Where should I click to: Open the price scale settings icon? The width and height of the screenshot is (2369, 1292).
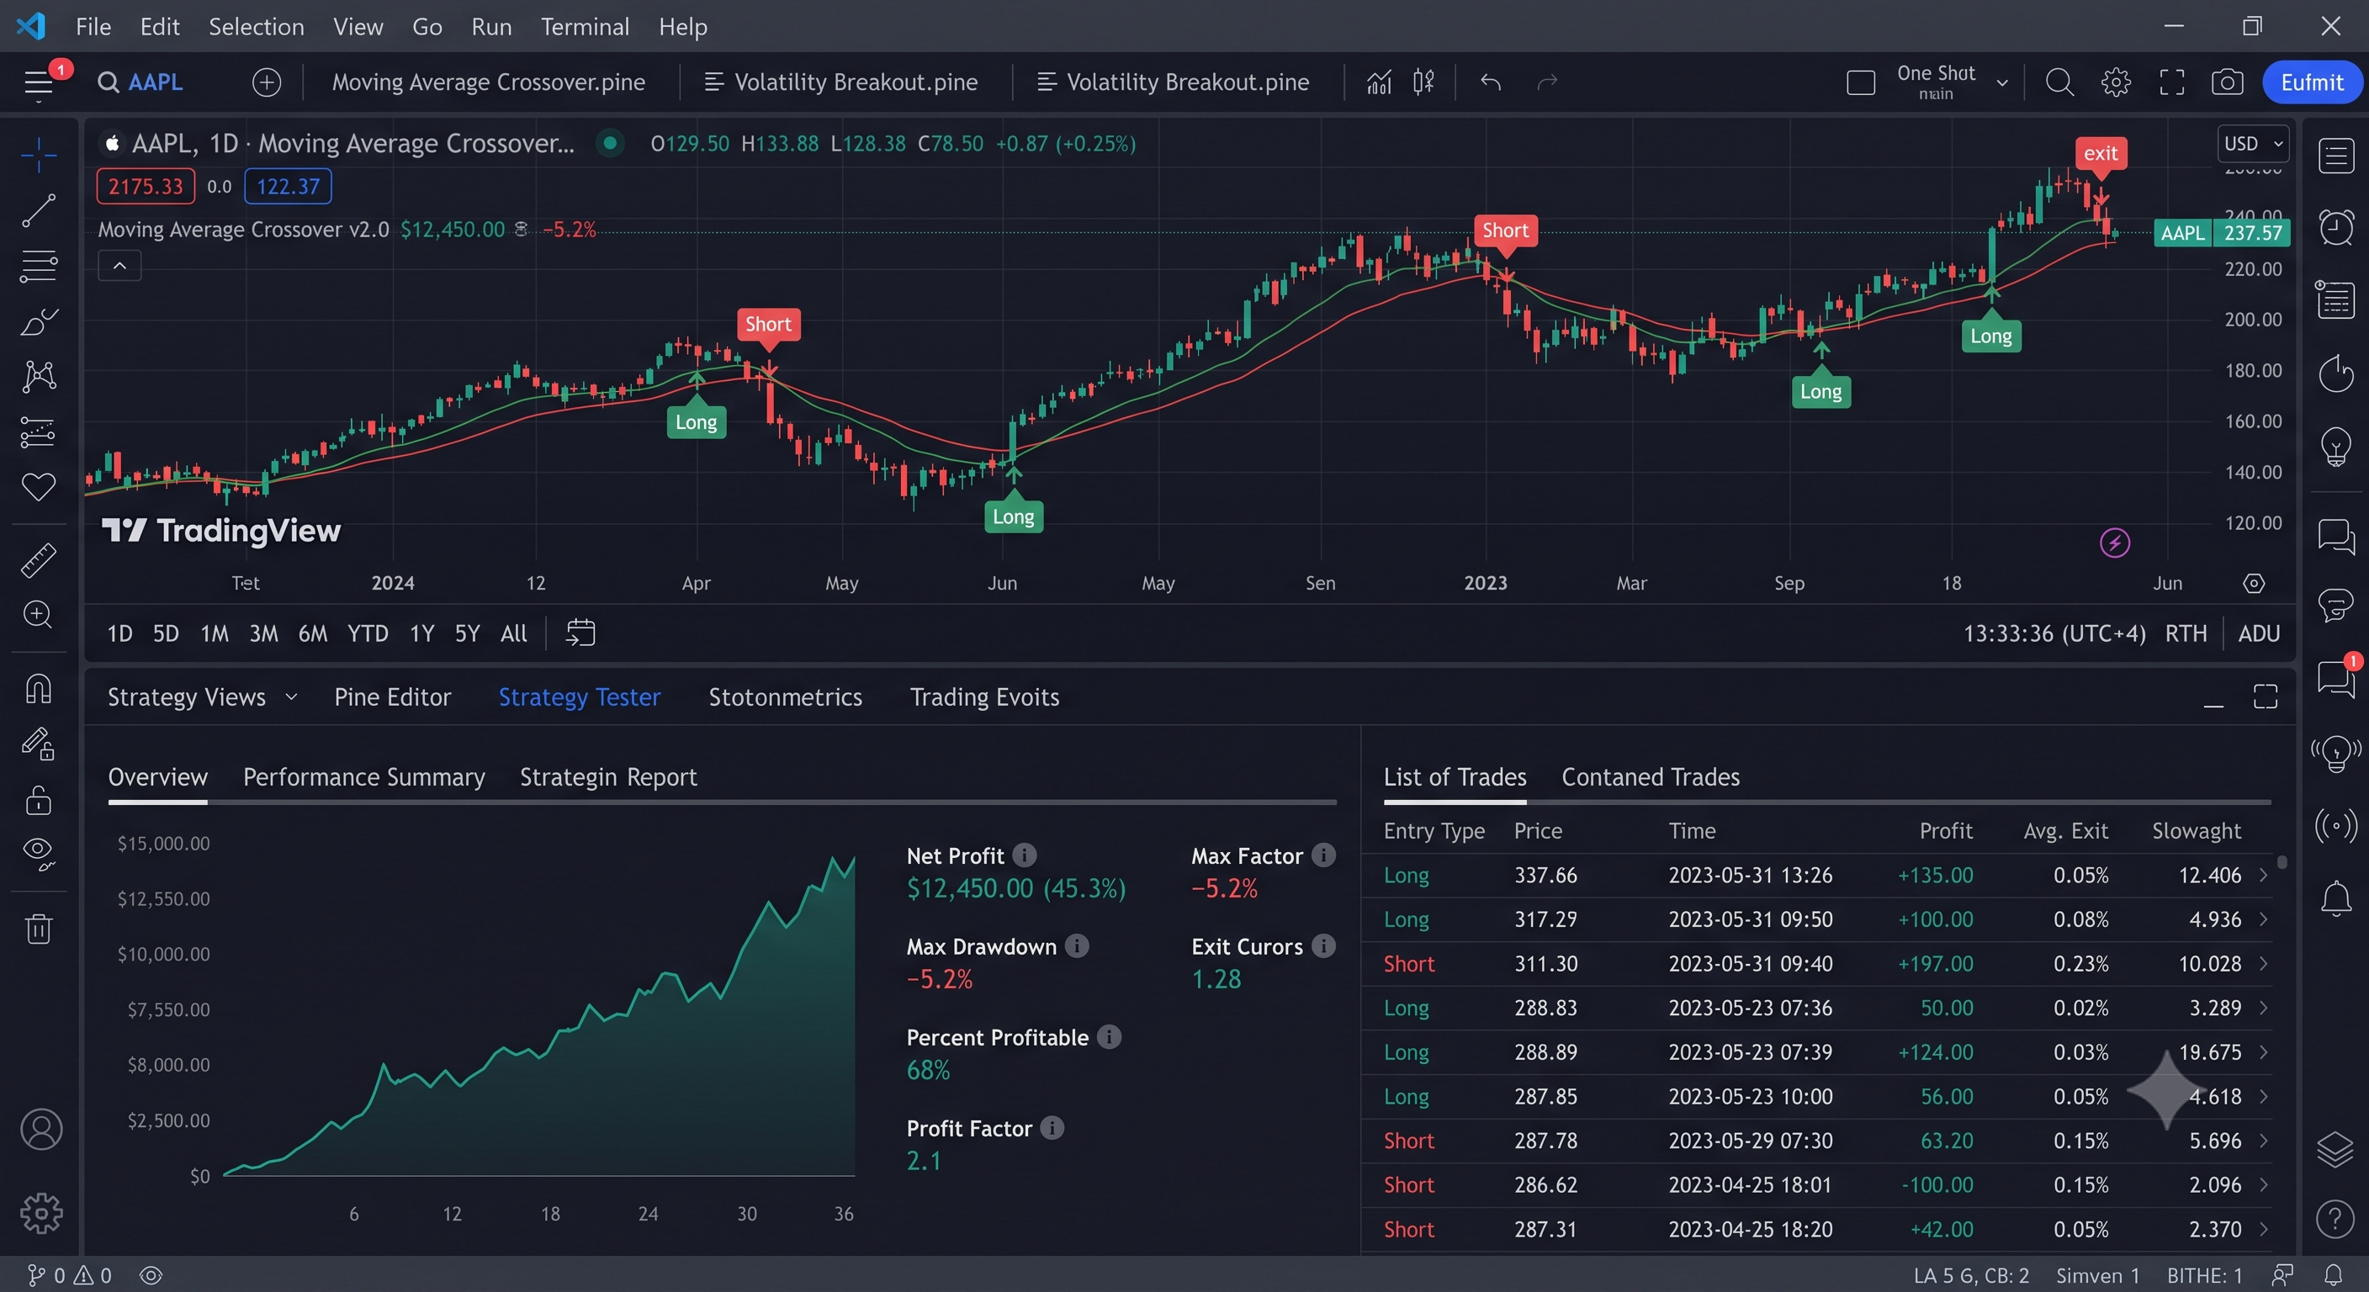pyautogui.click(x=2254, y=583)
